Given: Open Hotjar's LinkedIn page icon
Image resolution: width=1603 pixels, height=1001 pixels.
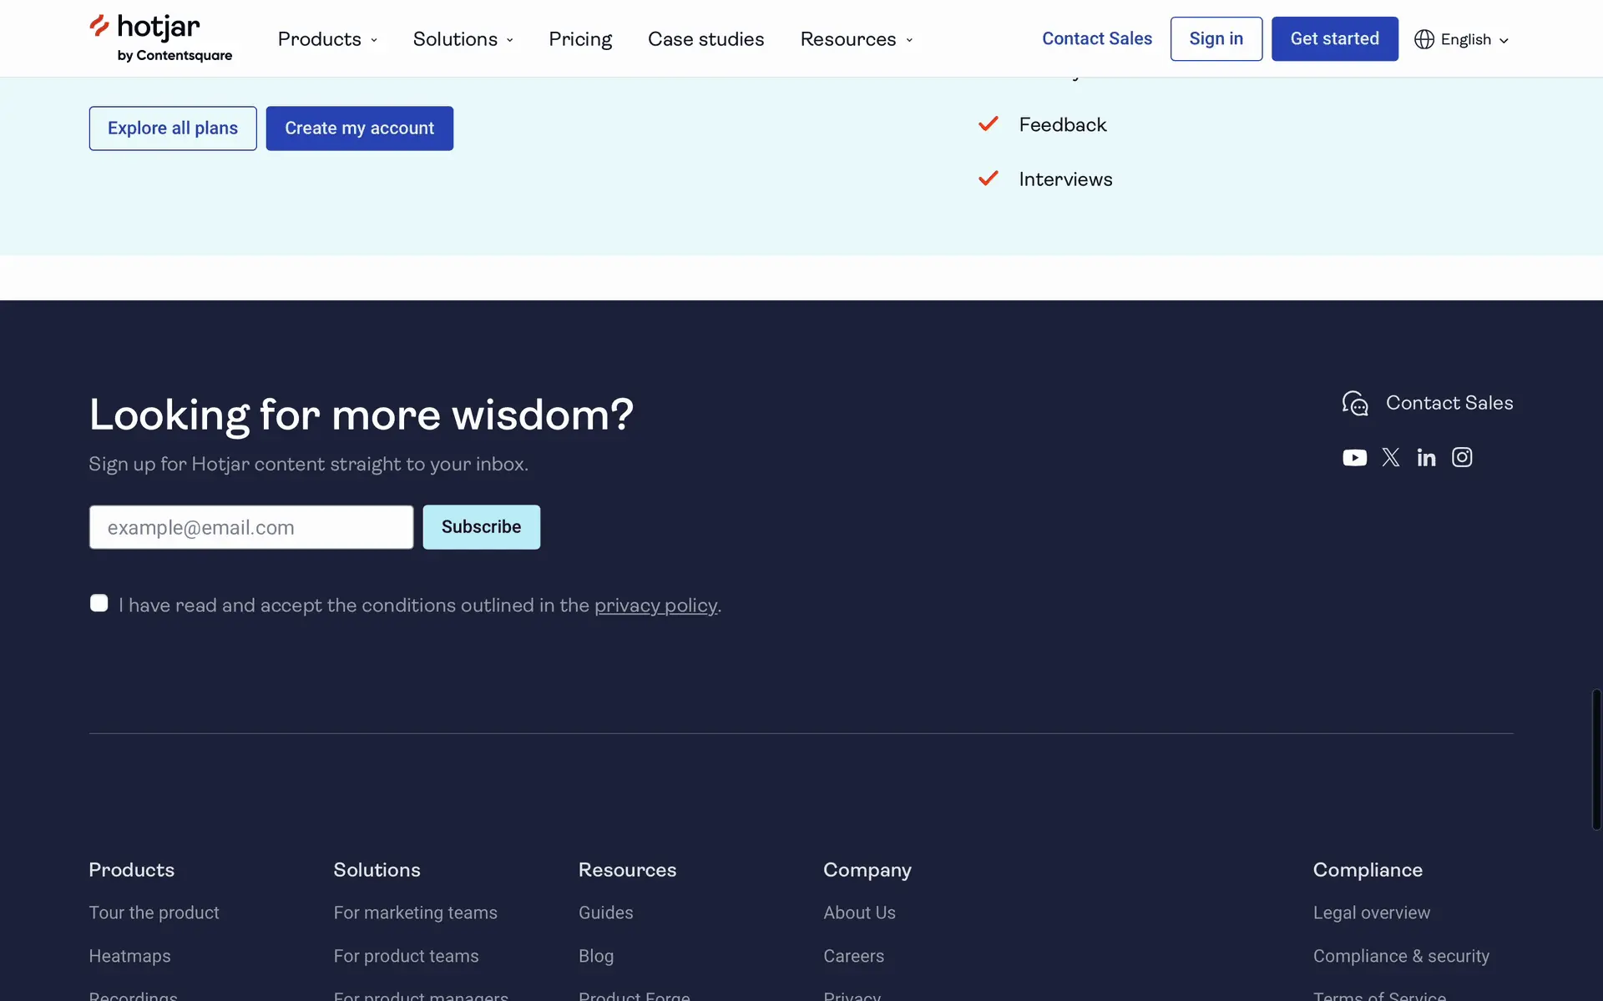Looking at the screenshot, I should (1426, 458).
